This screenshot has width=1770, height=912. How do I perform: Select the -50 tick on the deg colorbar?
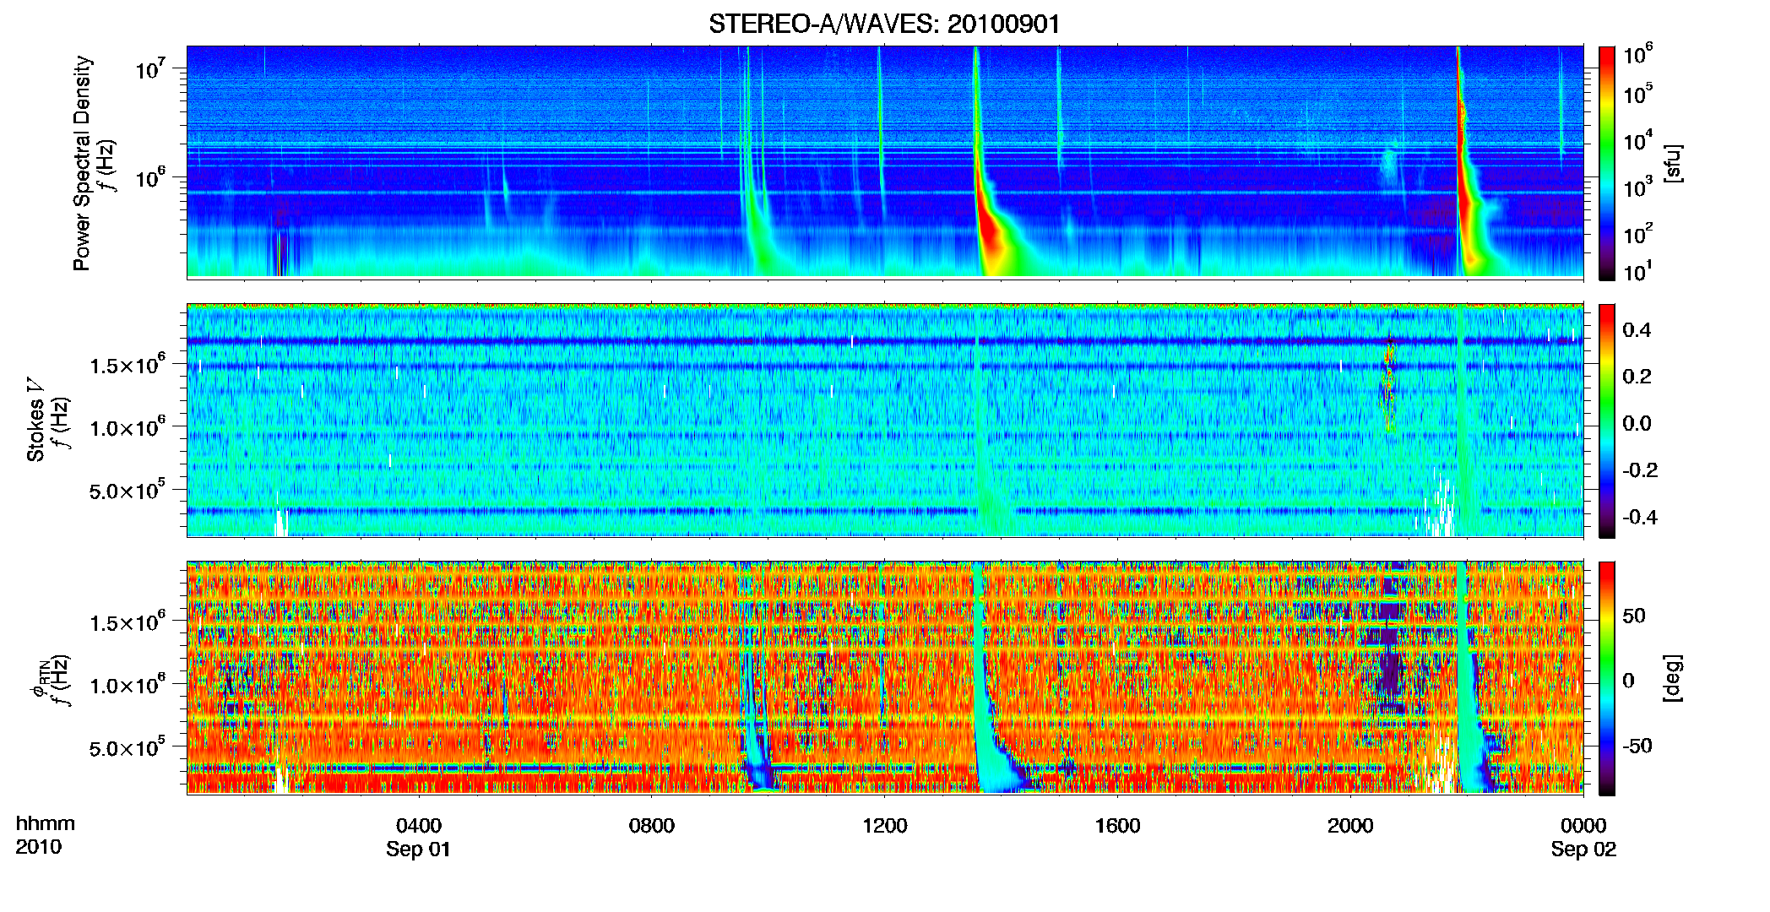[x=1637, y=746]
